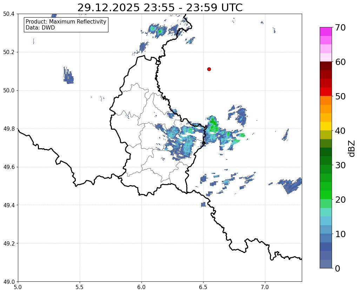Screen dimensions: 359x293
Task: Click the 50.4 latitude tick label
Action: point(9,14)
